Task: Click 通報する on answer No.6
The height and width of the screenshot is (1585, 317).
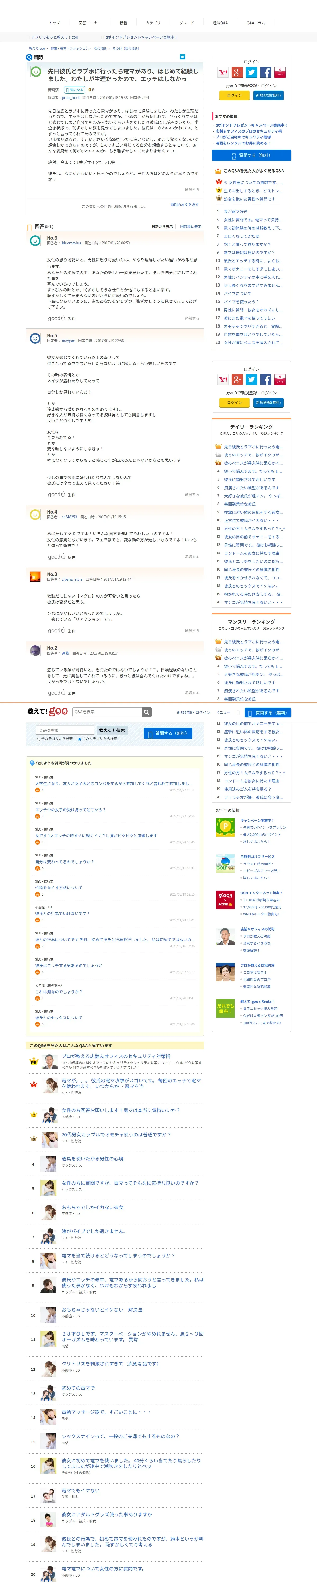Action: click(192, 318)
